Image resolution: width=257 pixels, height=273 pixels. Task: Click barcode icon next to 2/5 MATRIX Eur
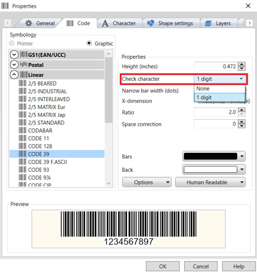tap(23, 107)
